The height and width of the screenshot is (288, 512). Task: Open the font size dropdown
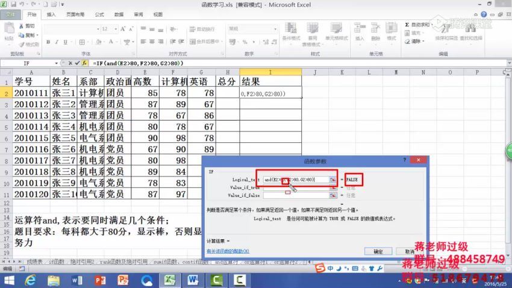point(116,29)
